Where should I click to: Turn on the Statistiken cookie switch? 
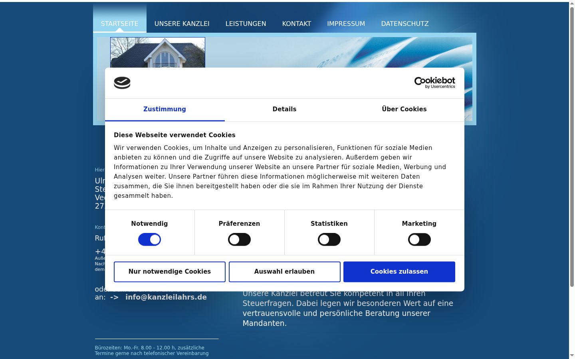click(x=329, y=240)
